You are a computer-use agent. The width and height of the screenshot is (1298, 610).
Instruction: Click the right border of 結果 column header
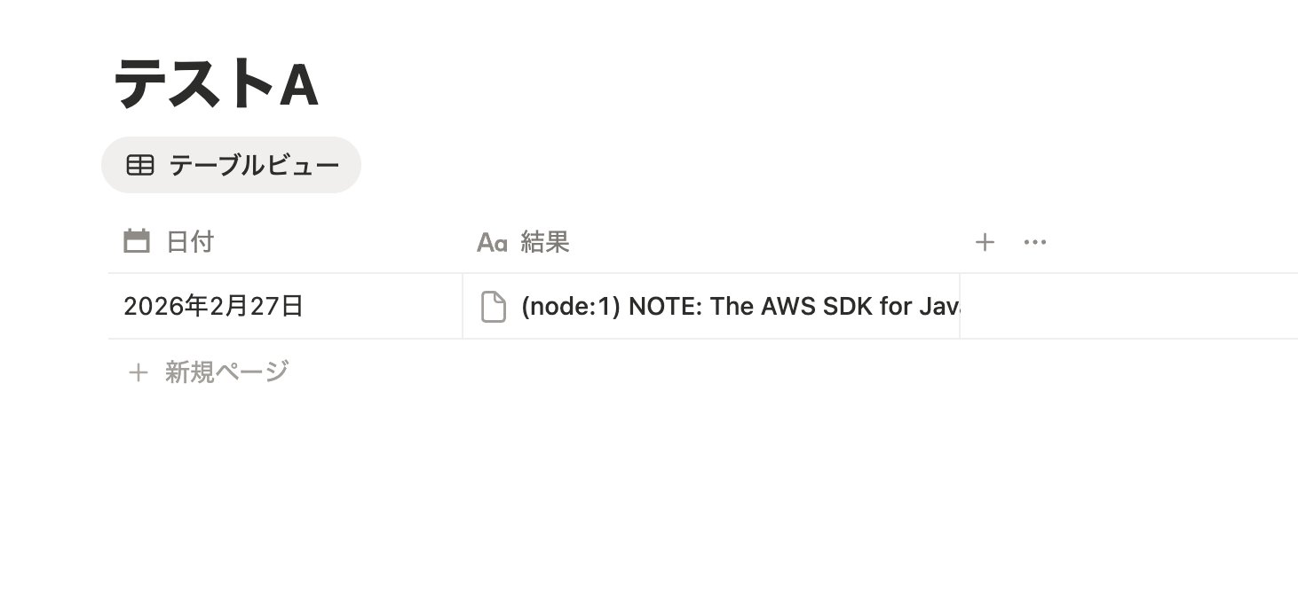pos(960,241)
